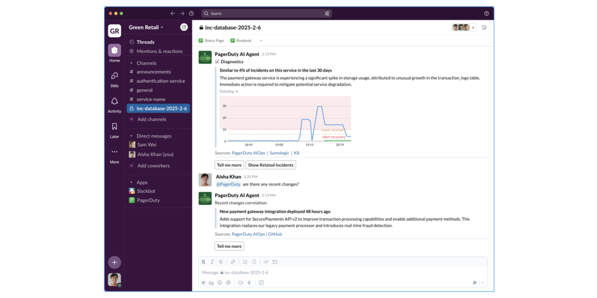
Task: Click the Show Related Incidents button
Action: point(271,165)
